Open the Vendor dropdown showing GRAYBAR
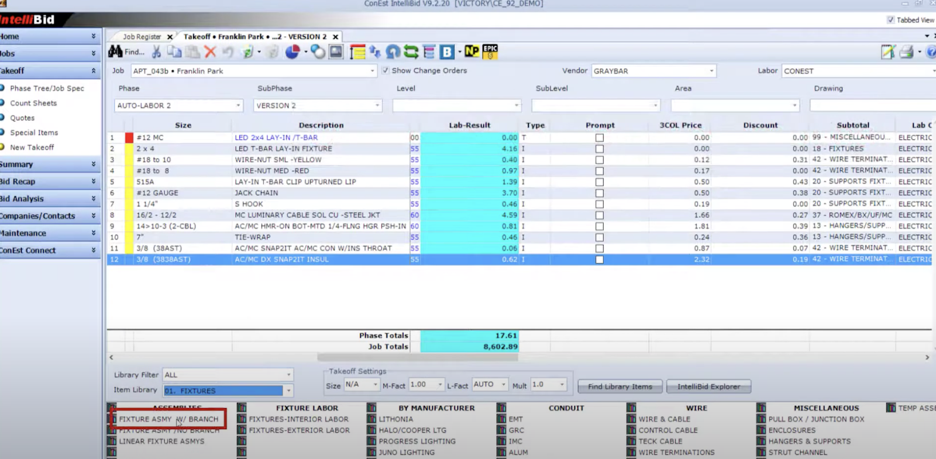This screenshot has height=459, width=936. pyautogui.click(x=711, y=71)
